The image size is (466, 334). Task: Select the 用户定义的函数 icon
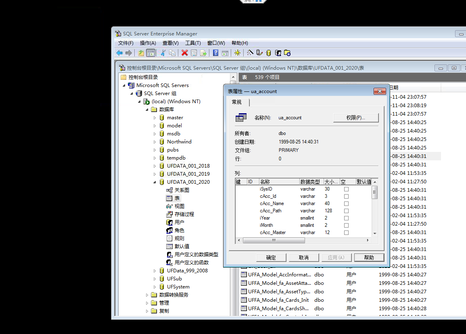coord(169,262)
